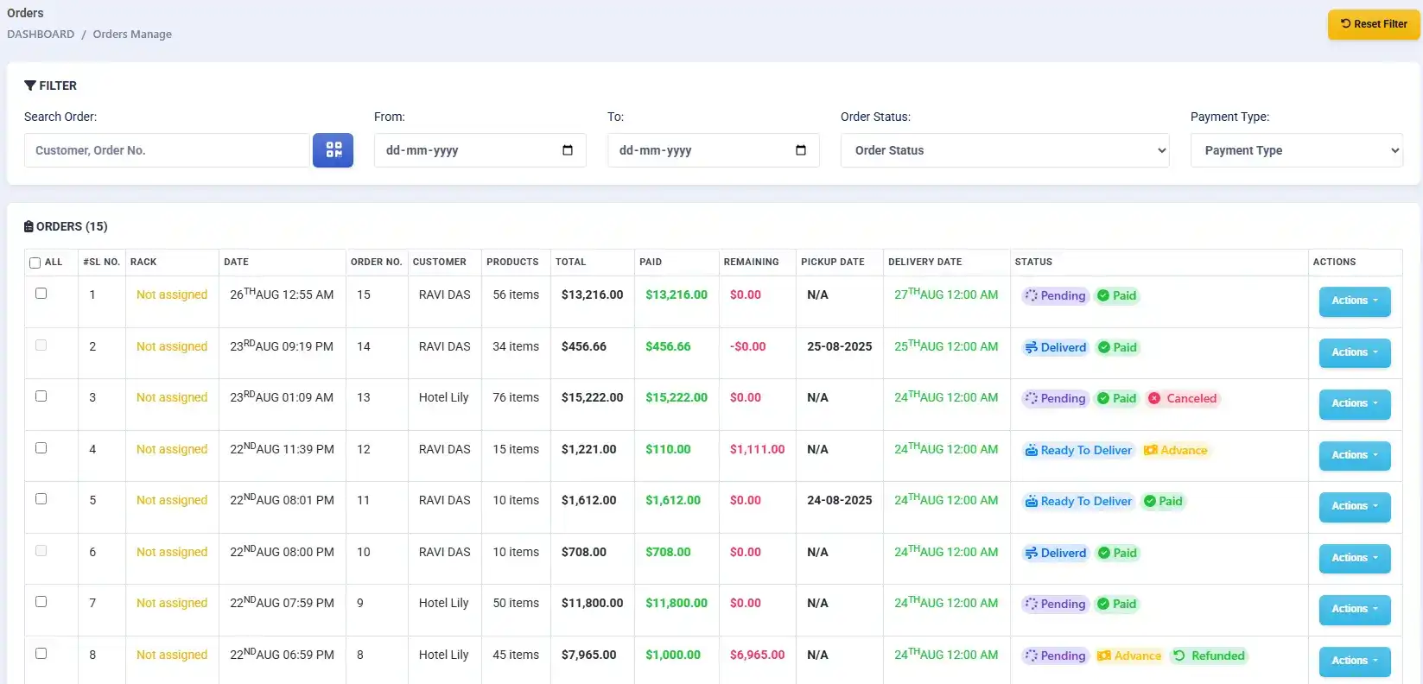Image resolution: width=1423 pixels, height=684 pixels.
Task: Click the Ready To Deliver badge on order 11
Action: 1077,501
